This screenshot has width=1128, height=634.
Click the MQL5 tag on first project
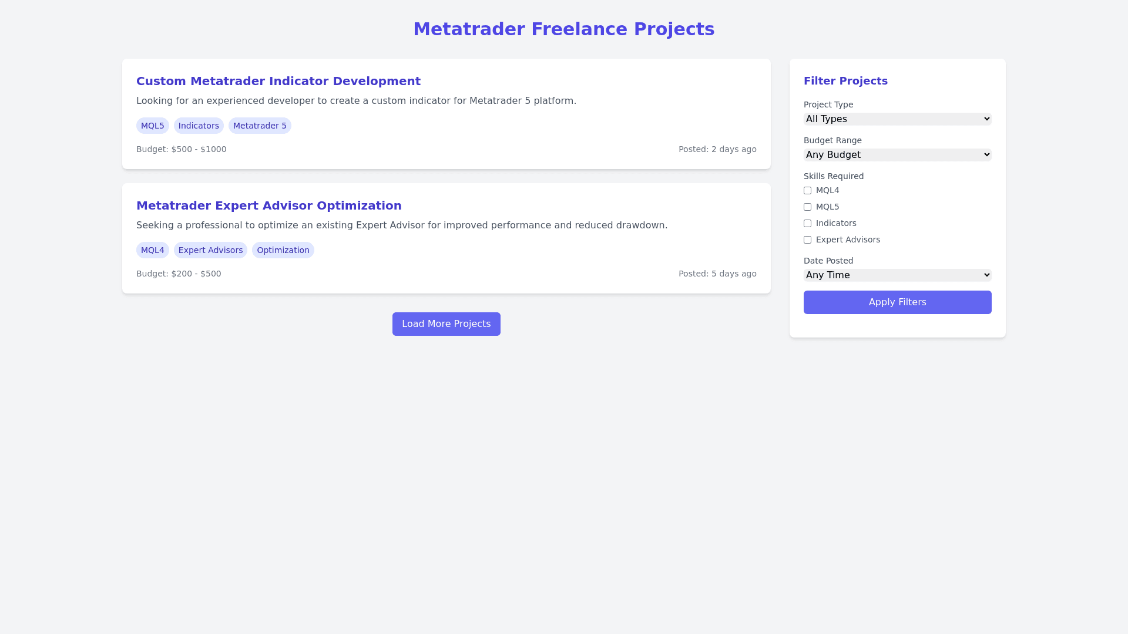(153, 126)
